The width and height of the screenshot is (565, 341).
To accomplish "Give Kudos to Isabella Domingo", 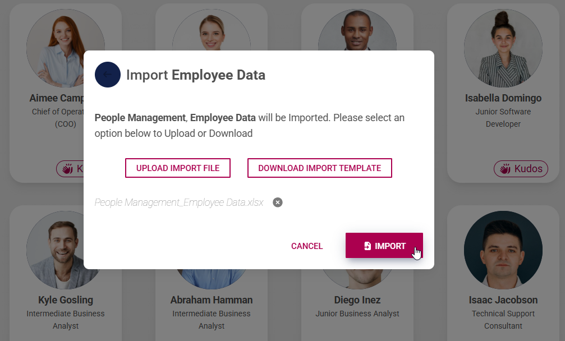I will 521,169.
